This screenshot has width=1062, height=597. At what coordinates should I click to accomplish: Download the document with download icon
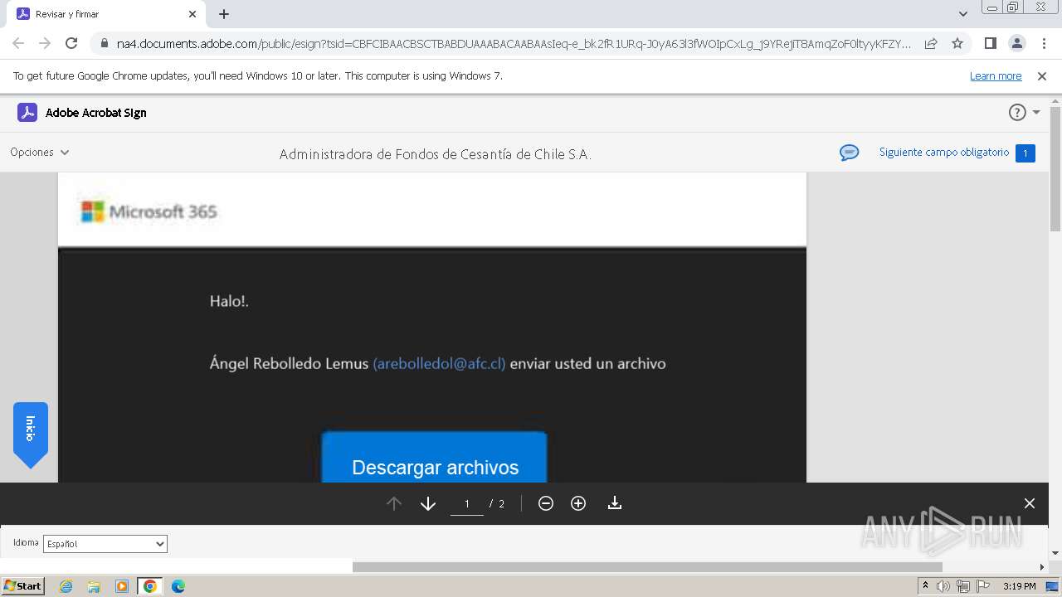(615, 503)
